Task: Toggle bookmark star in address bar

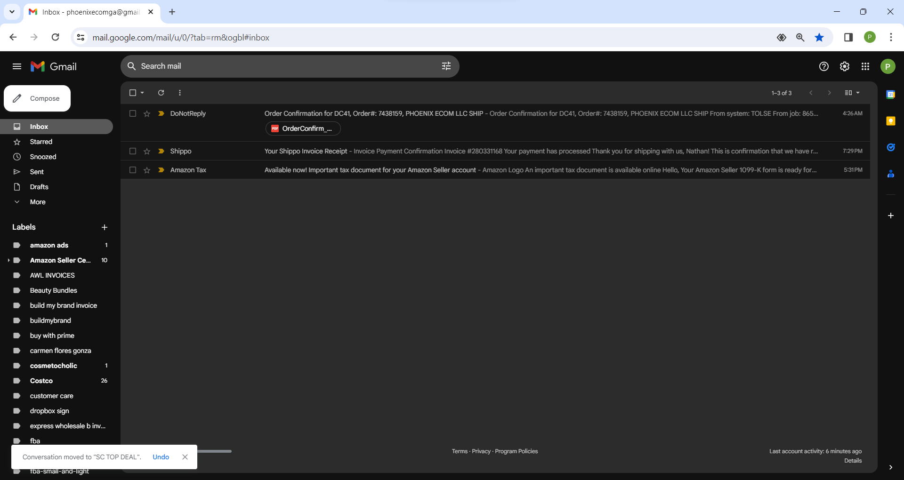Action: click(x=819, y=38)
